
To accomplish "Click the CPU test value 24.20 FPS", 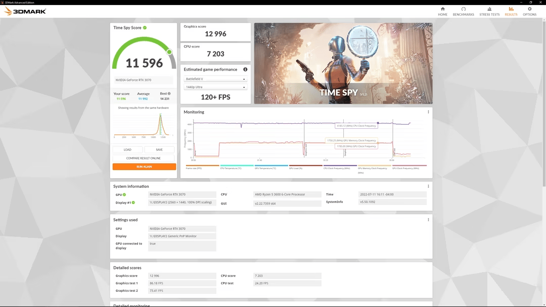I will 287,283.
